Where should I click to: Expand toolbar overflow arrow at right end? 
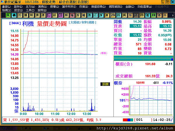173,15
